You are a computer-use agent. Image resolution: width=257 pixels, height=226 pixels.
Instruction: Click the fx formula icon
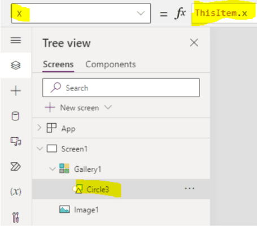coord(180,14)
